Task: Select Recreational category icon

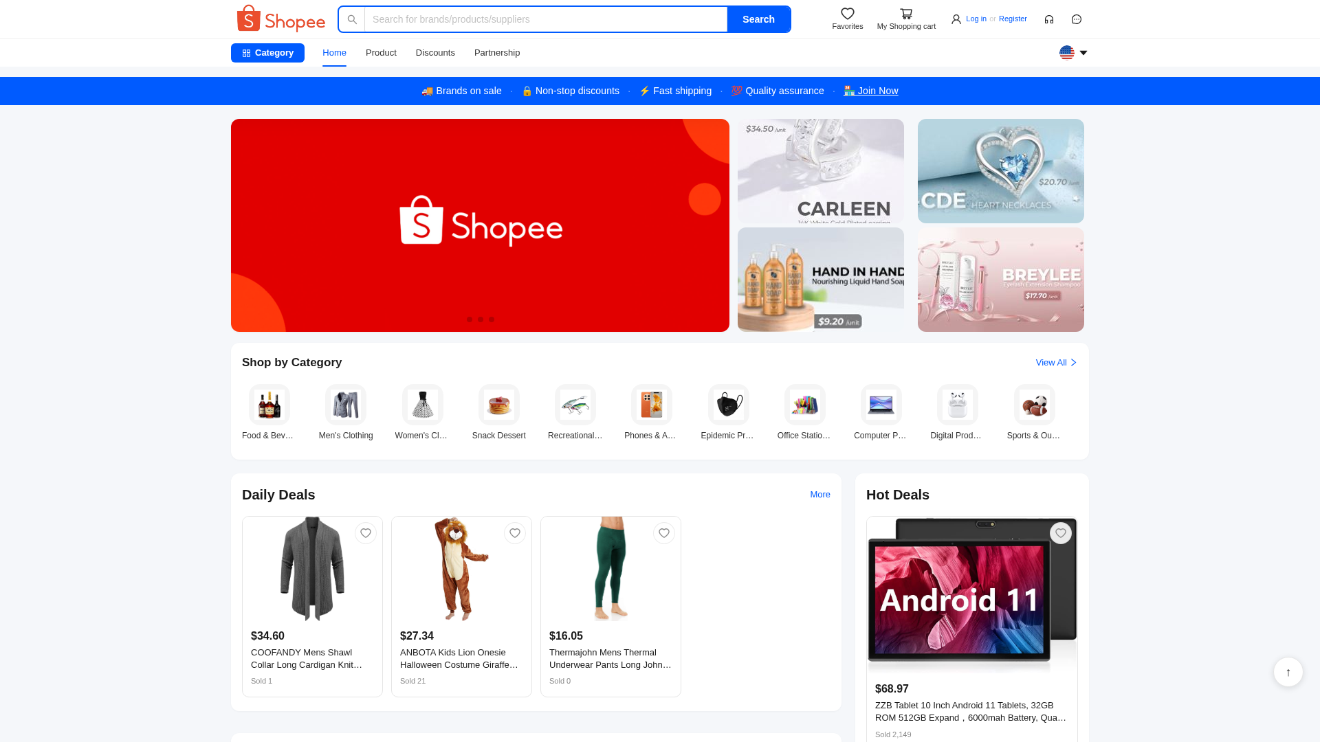Action: click(575, 405)
